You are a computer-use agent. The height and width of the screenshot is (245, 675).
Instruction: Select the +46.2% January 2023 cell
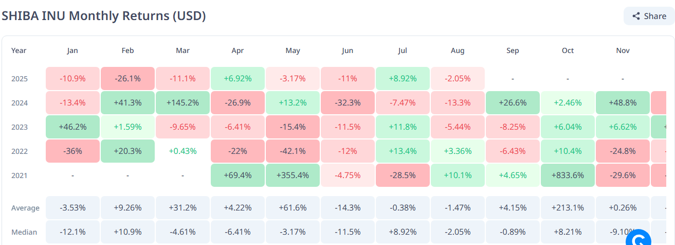click(x=72, y=127)
